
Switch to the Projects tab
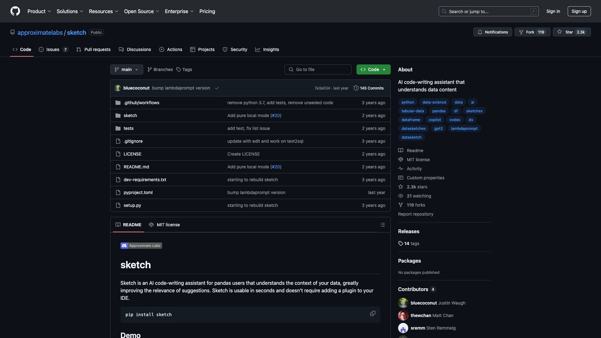pos(202,49)
